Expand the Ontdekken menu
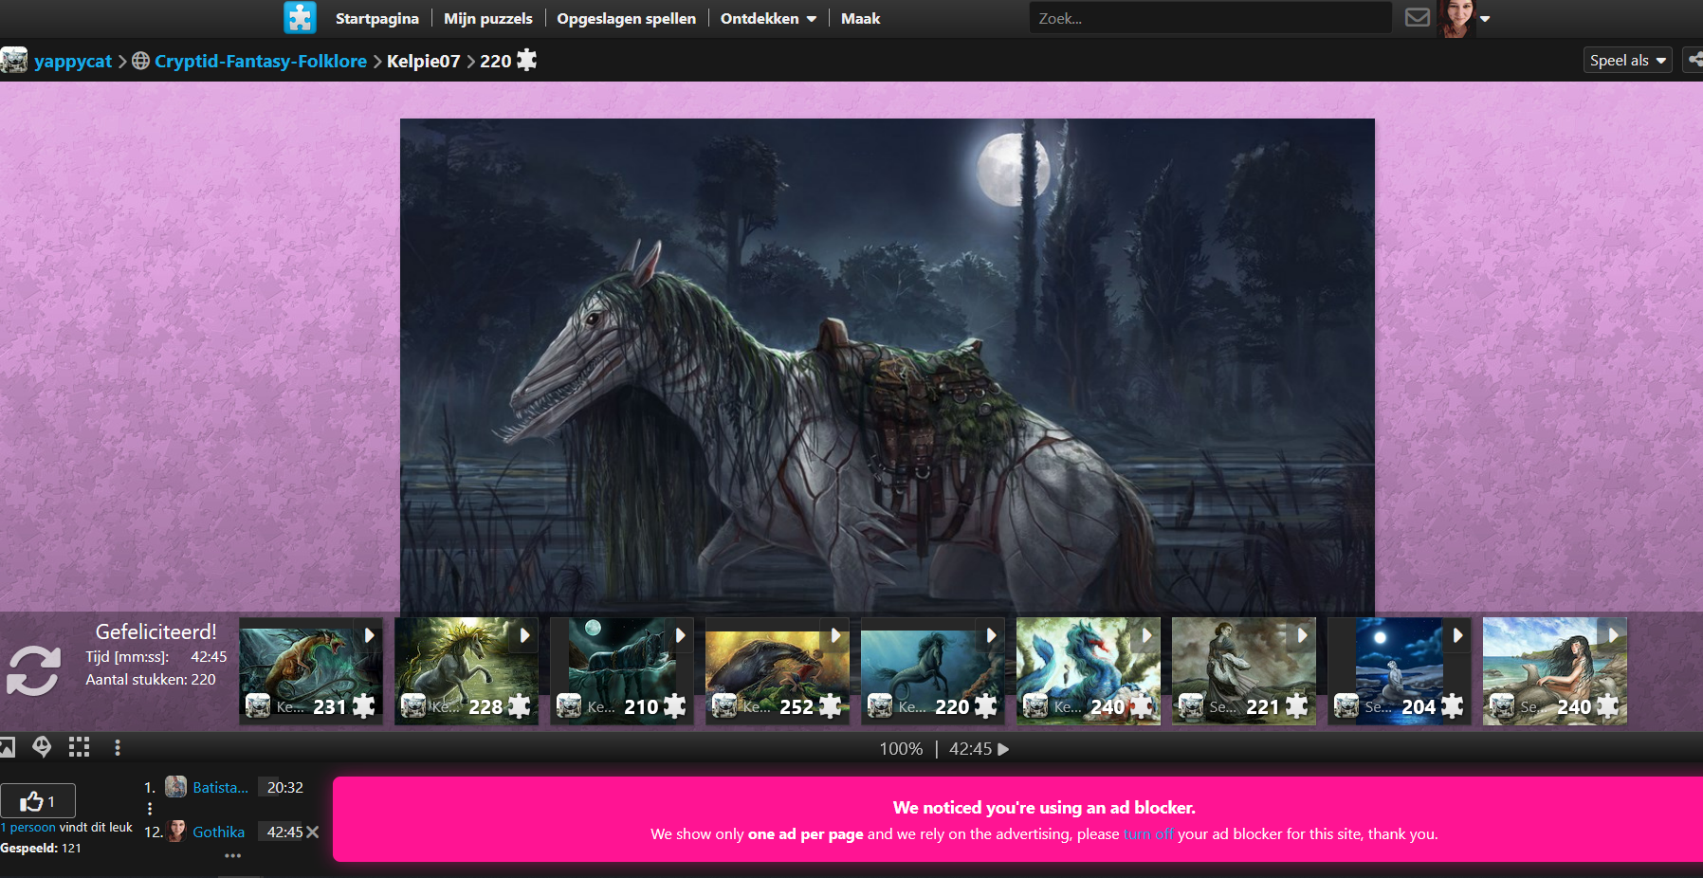This screenshot has width=1703, height=878. (x=768, y=18)
